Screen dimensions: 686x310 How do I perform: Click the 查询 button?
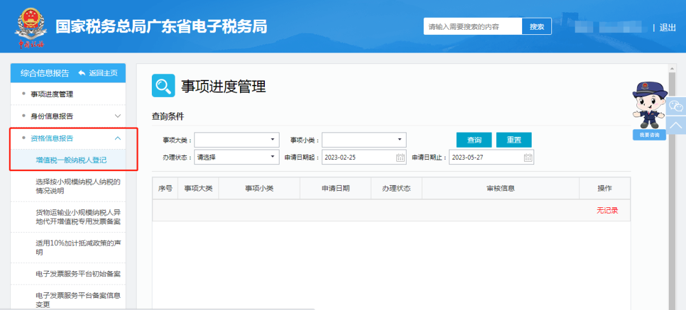point(474,140)
